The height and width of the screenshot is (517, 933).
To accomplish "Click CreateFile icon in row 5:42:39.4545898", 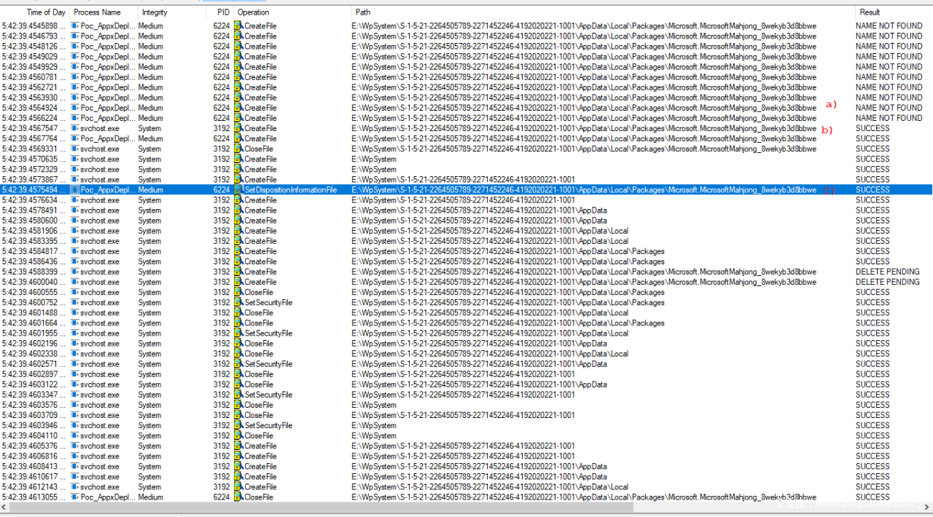I will coord(238,26).
